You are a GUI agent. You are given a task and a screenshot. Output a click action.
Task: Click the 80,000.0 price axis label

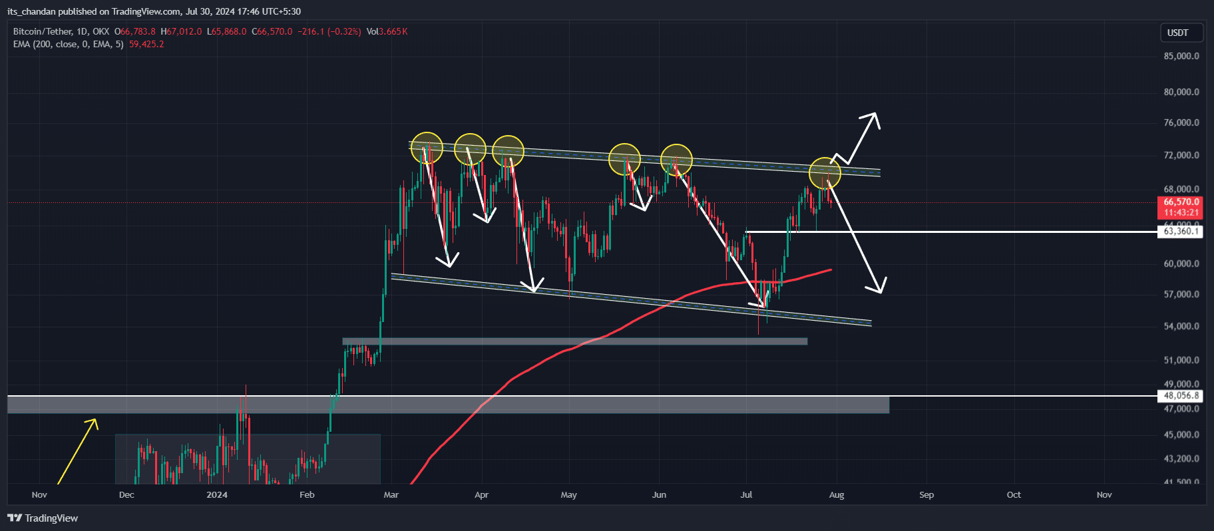[1181, 92]
